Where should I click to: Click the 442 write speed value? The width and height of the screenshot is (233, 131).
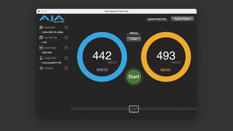click(102, 56)
